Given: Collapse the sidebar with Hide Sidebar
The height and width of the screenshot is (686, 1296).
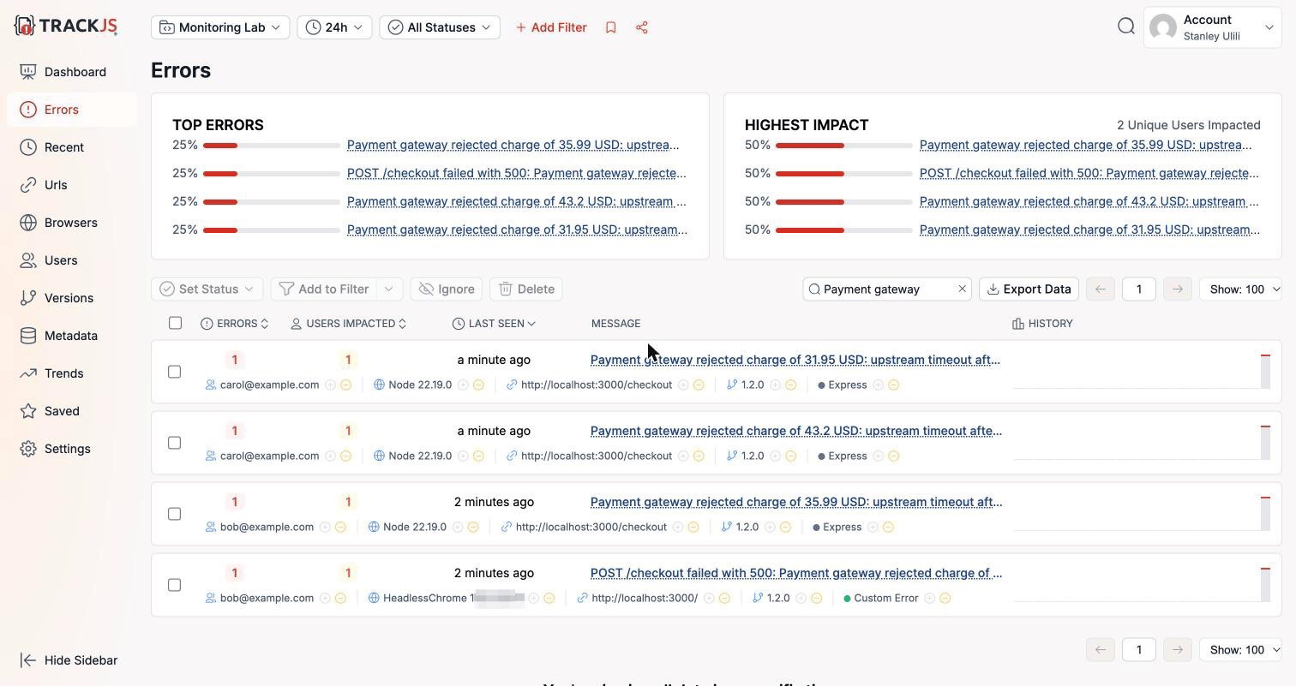Looking at the screenshot, I should coord(69,660).
